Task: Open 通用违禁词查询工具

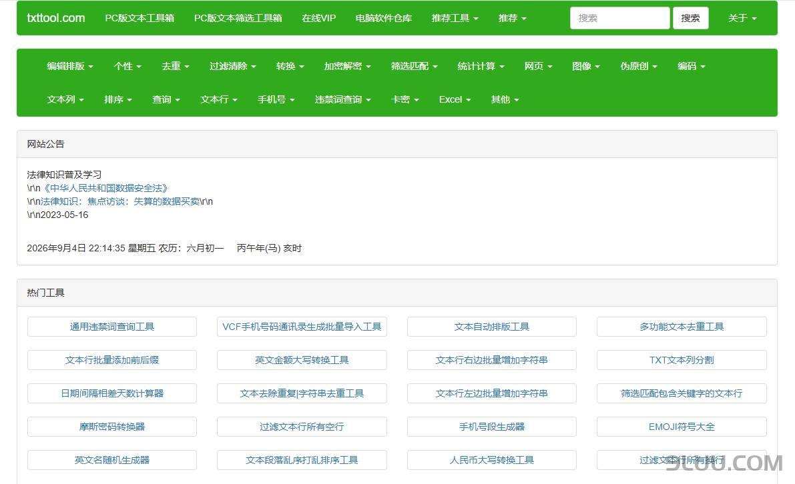Action: [x=112, y=327]
